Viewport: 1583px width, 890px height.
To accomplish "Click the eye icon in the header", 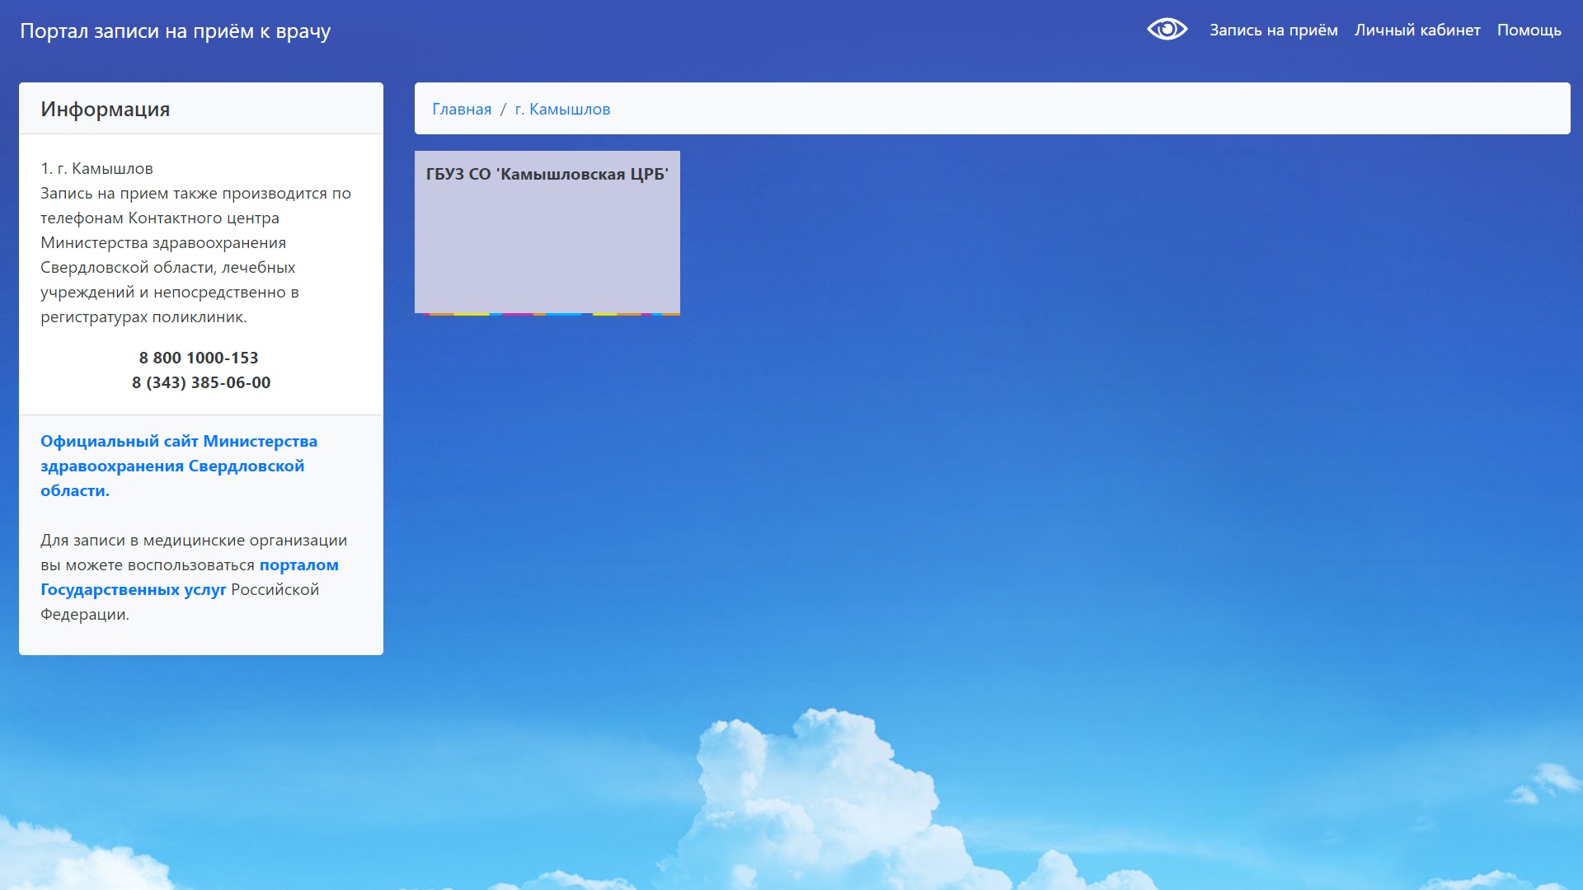I will [1169, 30].
